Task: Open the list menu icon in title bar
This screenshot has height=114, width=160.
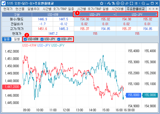Action: click(136, 4)
